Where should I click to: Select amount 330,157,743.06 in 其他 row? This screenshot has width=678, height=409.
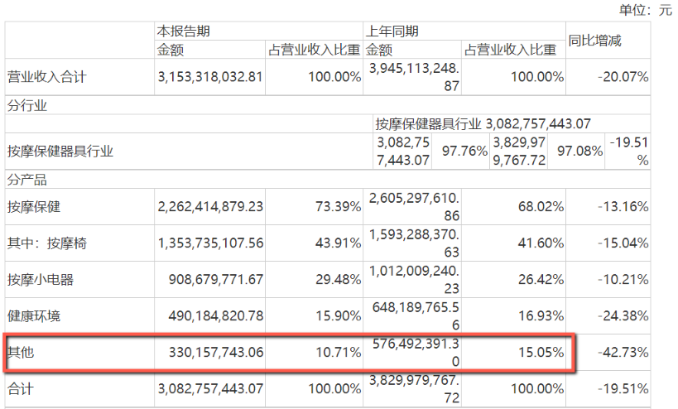point(210,352)
